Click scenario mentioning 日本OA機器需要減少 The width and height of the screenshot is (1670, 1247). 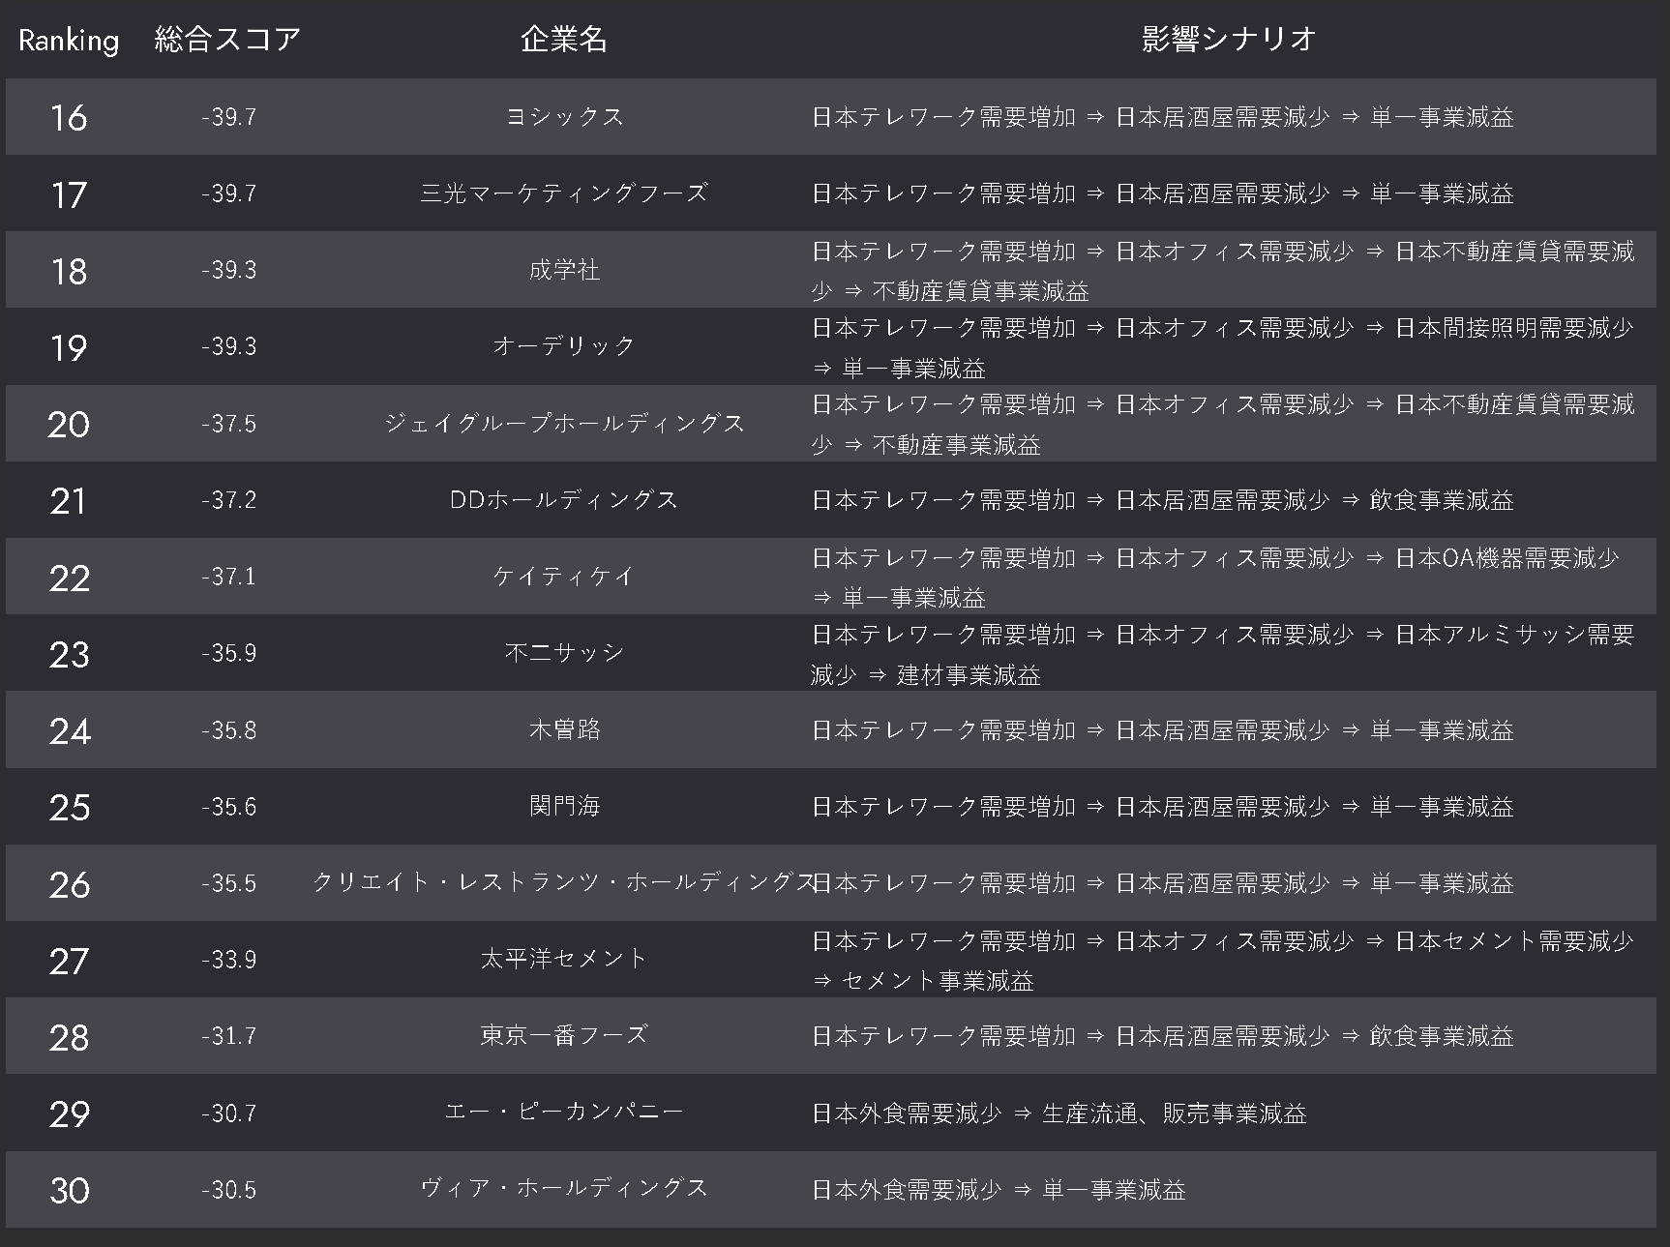click(x=1215, y=578)
